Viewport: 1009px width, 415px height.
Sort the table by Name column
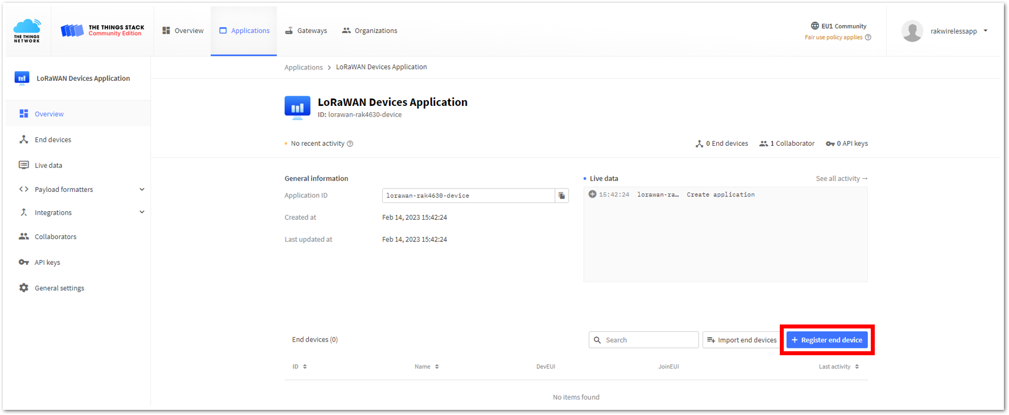point(427,367)
